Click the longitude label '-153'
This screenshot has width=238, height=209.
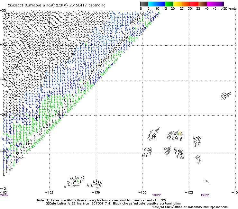(189, 193)
